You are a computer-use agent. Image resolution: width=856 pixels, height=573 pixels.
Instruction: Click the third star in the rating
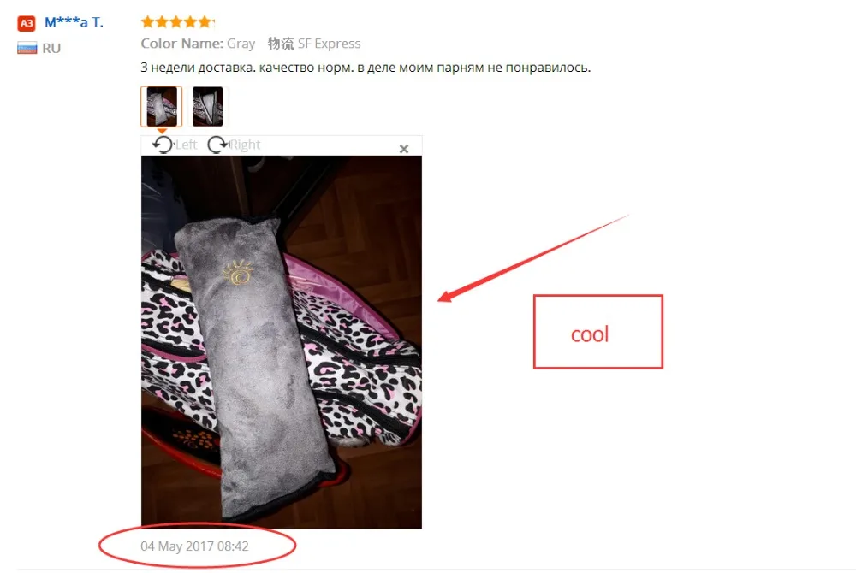click(175, 21)
